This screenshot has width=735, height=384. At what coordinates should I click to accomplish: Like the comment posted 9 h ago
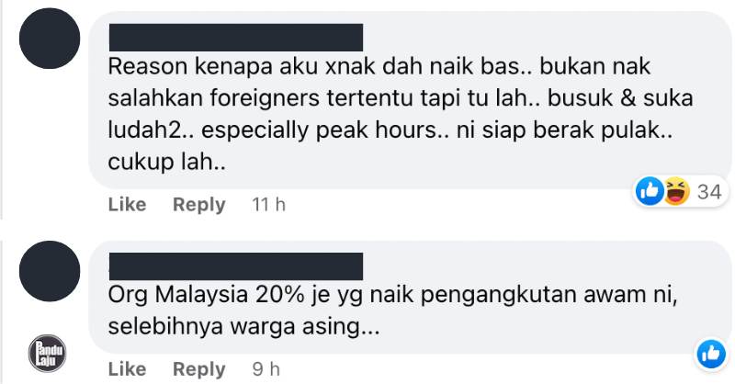pos(127,369)
